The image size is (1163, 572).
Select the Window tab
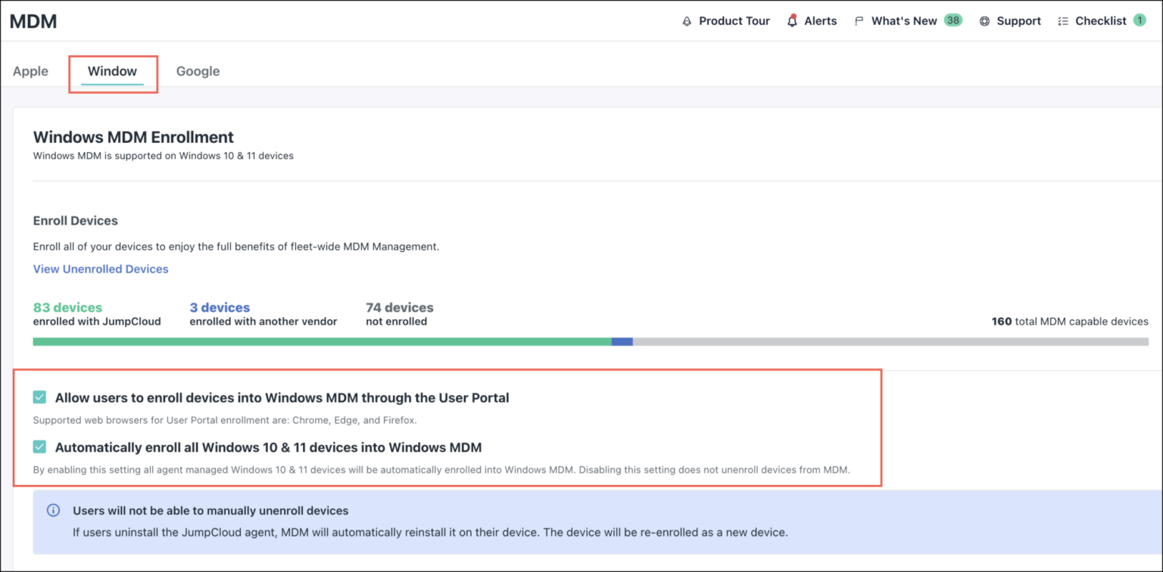[112, 70]
